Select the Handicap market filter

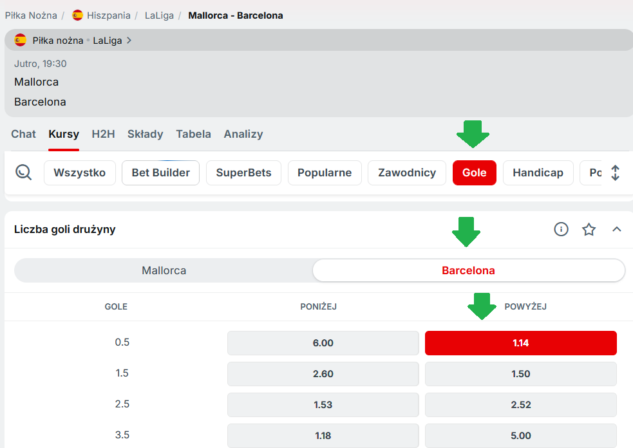pyautogui.click(x=538, y=173)
